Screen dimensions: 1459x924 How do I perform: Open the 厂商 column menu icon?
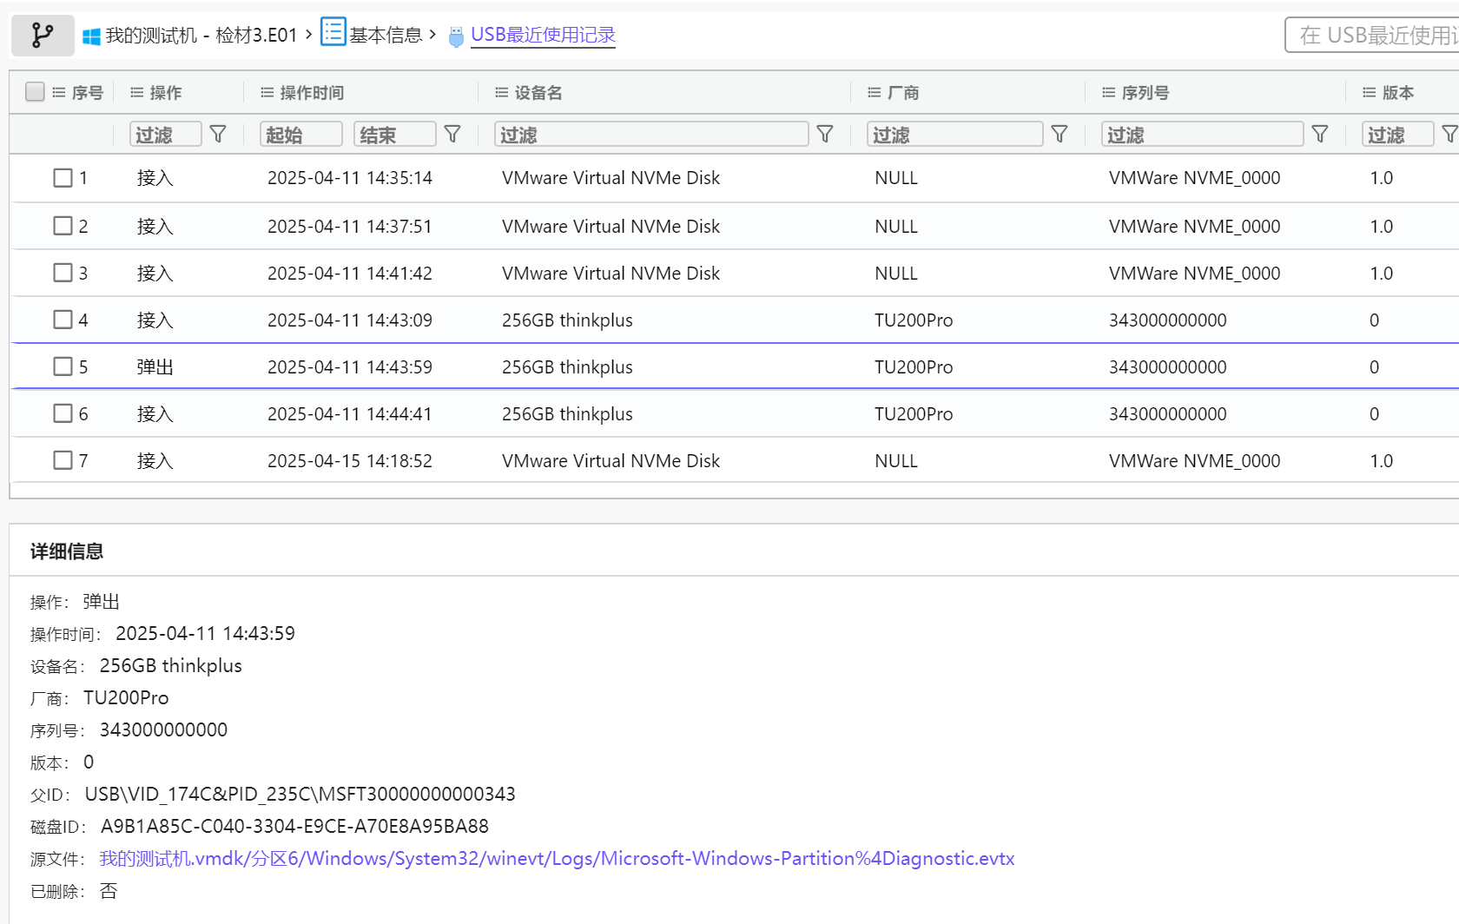click(x=875, y=92)
